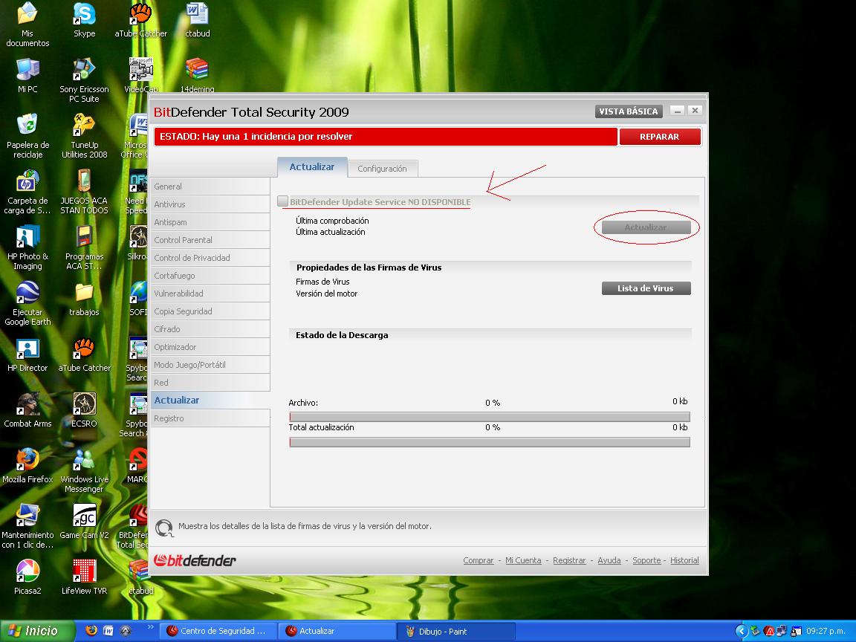The height and width of the screenshot is (642, 856).
Task: Open Lista de Virus
Action: [x=646, y=288]
